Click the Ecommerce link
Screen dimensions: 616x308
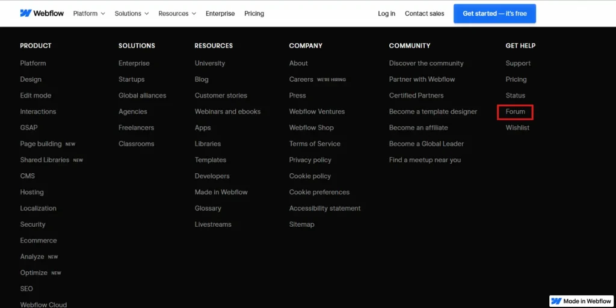click(x=38, y=241)
